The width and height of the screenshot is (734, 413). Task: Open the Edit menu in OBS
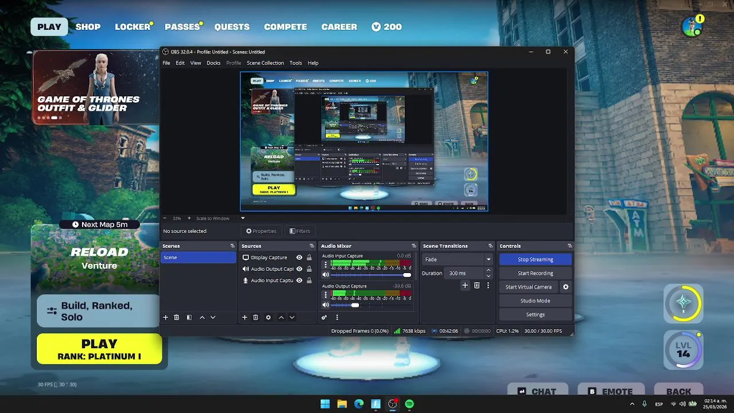[x=180, y=63]
